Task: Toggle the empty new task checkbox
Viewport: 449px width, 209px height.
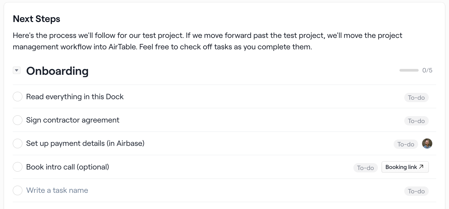Action: (x=18, y=190)
